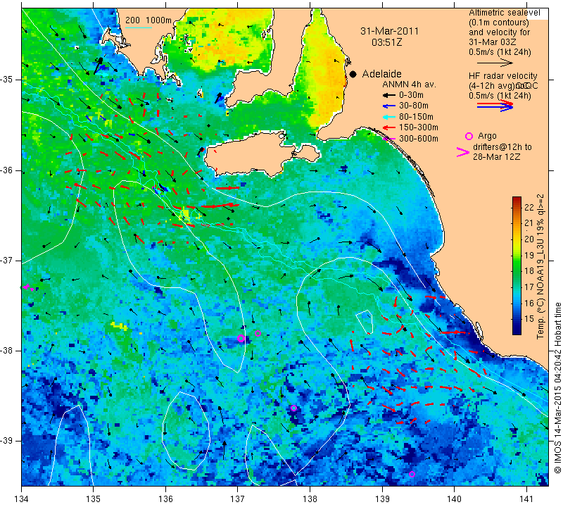The width and height of the screenshot is (563, 507).
Task: Click the colorbar tick label '15'
Action: pyautogui.click(x=529, y=319)
